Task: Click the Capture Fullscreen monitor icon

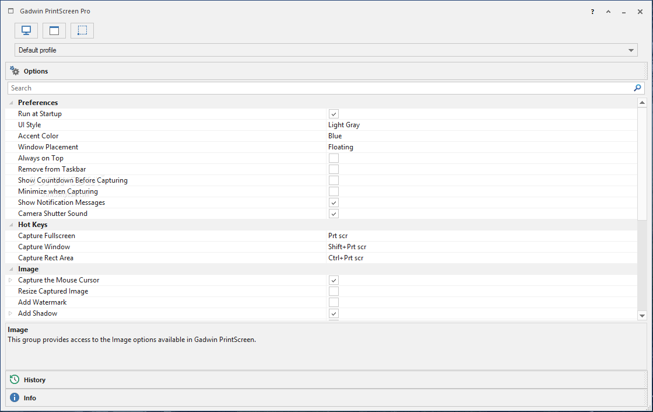Action: (26, 30)
